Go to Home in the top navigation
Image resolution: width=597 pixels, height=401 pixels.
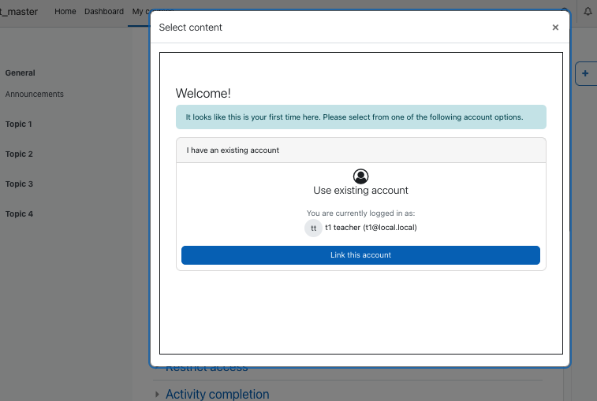(x=65, y=11)
